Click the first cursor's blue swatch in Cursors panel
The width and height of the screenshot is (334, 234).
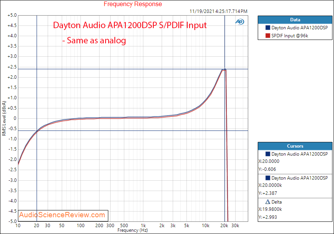268,154
